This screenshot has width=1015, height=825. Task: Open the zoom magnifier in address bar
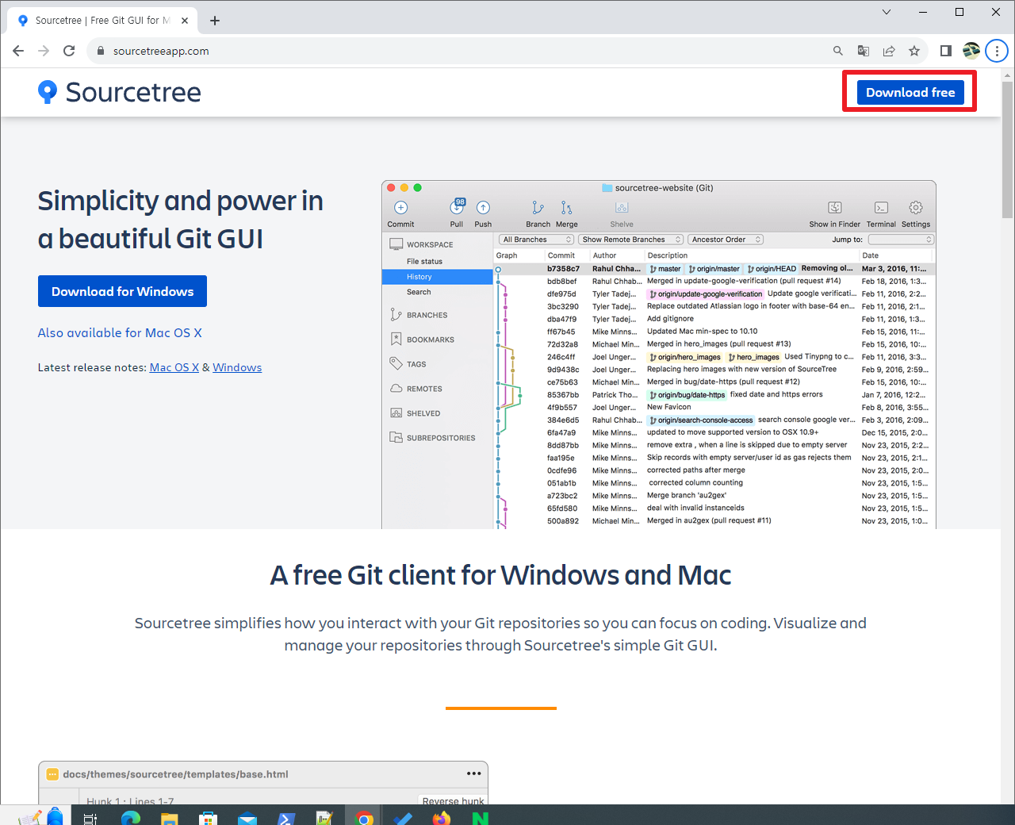click(x=837, y=51)
